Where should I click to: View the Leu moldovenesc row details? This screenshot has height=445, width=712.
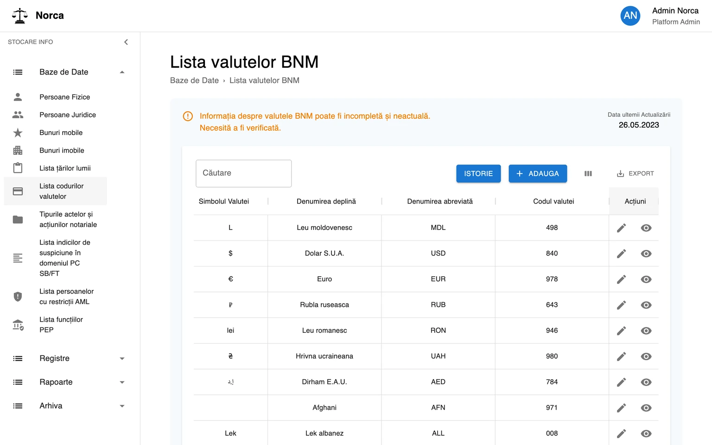(646, 228)
